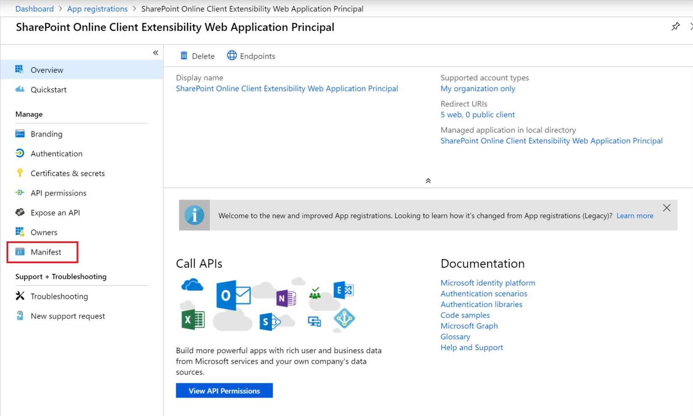Click the Outlook icon in Call APIs
The image size is (693, 416).
[x=233, y=295]
